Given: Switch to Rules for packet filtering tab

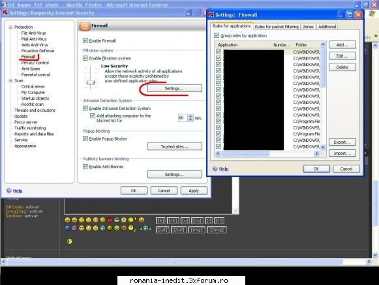Looking at the screenshot, I should click(x=277, y=27).
